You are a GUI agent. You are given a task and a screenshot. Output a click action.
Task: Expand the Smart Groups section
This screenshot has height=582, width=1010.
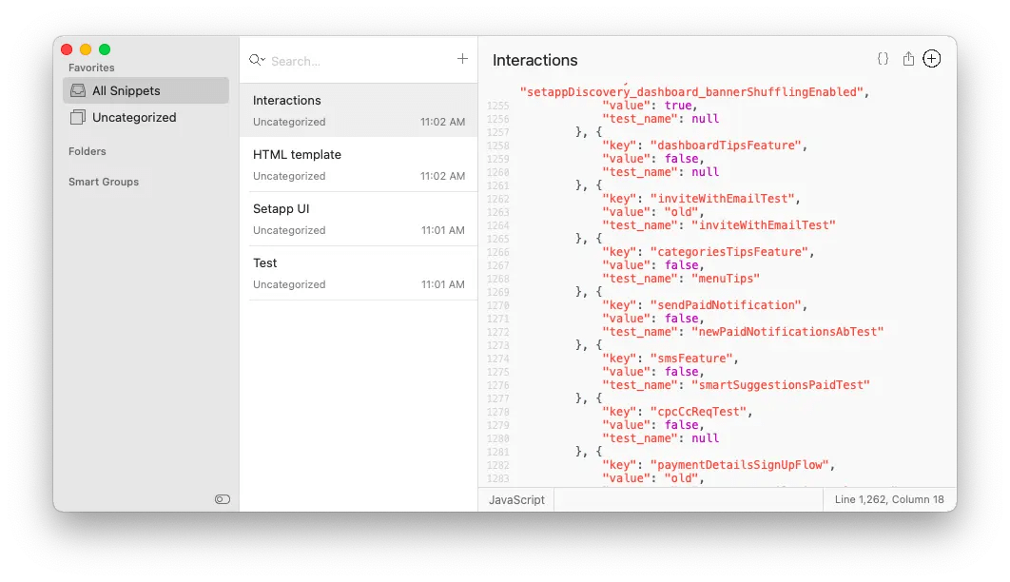(x=103, y=182)
